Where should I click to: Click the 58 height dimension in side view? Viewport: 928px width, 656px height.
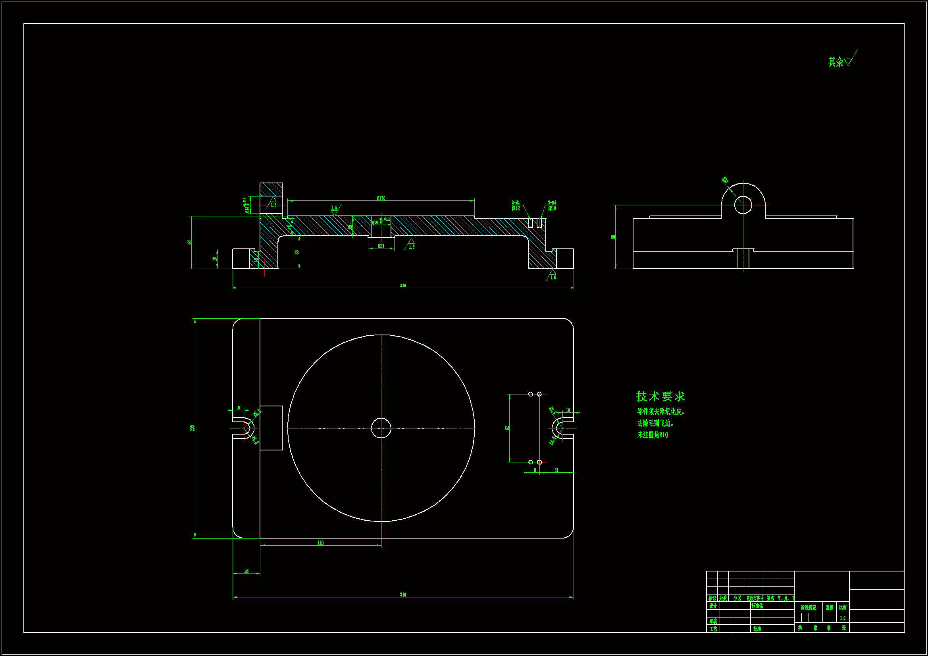[613, 237]
